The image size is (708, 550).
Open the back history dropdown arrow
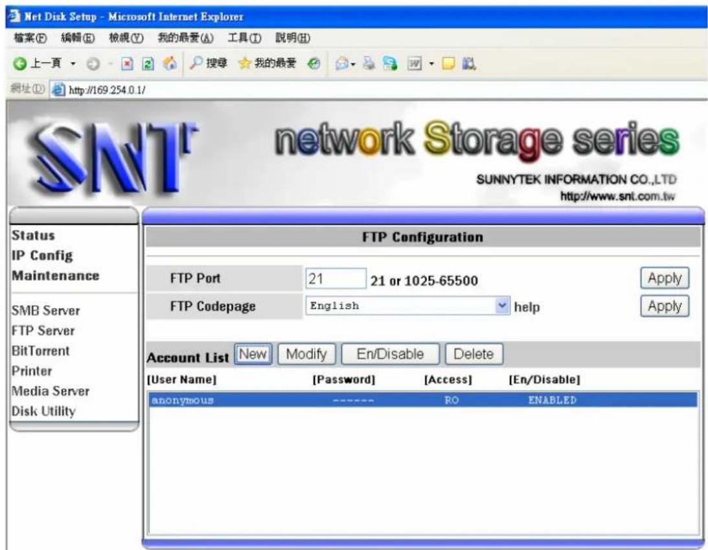click(73, 64)
